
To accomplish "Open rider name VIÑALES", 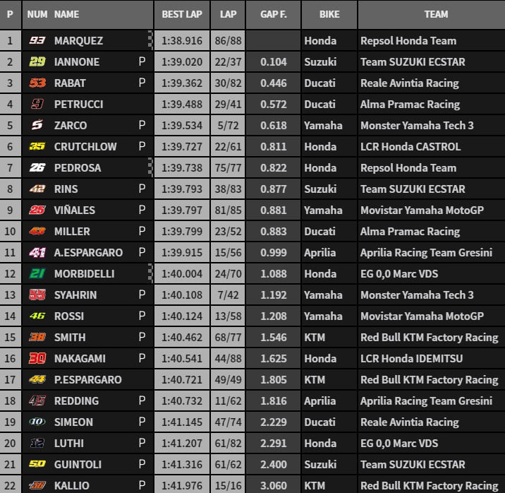I will click(x=74, y=210).
